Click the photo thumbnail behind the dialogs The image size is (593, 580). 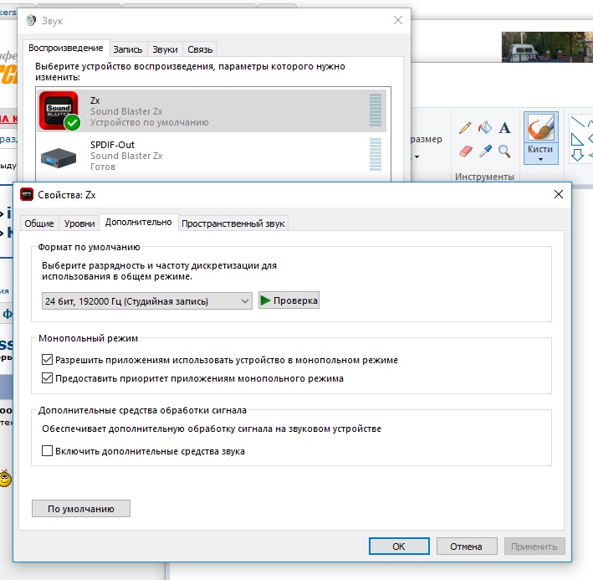(x=547, y=47)
